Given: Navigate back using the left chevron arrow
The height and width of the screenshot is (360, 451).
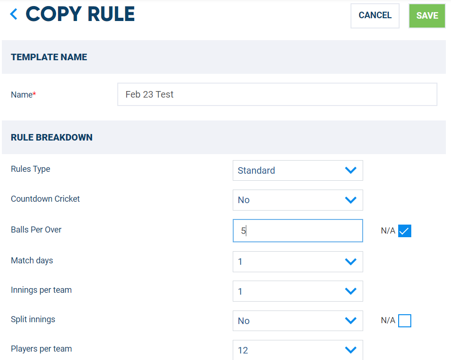Looking at the screenshot, I should click(13, 14).
